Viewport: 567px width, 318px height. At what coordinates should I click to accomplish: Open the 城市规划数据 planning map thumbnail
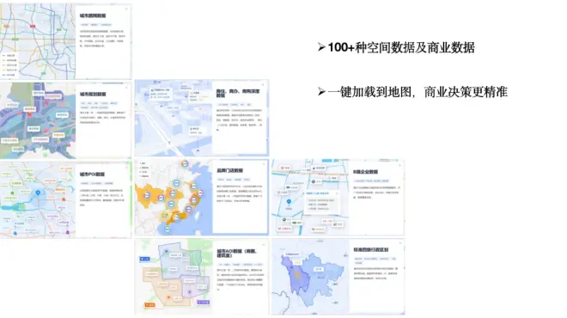38,120
